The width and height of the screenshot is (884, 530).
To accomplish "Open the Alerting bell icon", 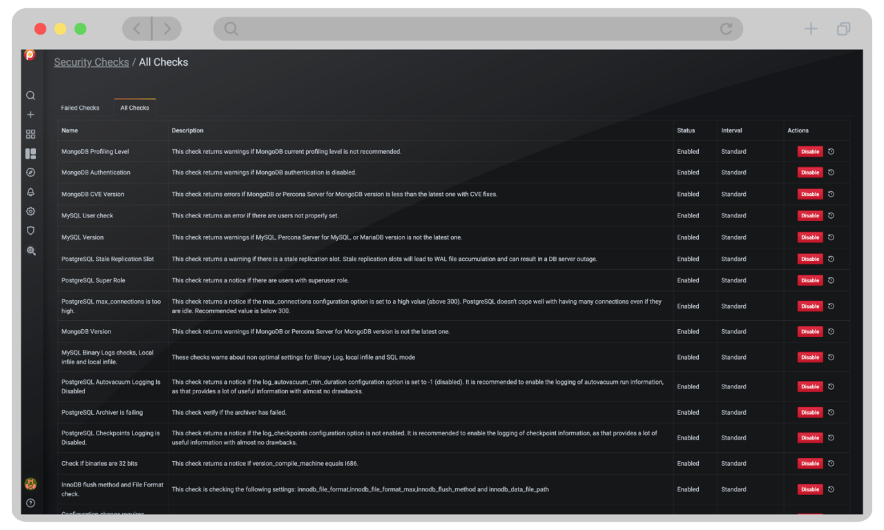I will [x=30, y=192].
